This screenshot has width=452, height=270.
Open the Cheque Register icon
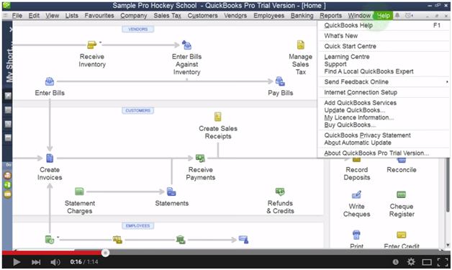click(x=402, y=194)
